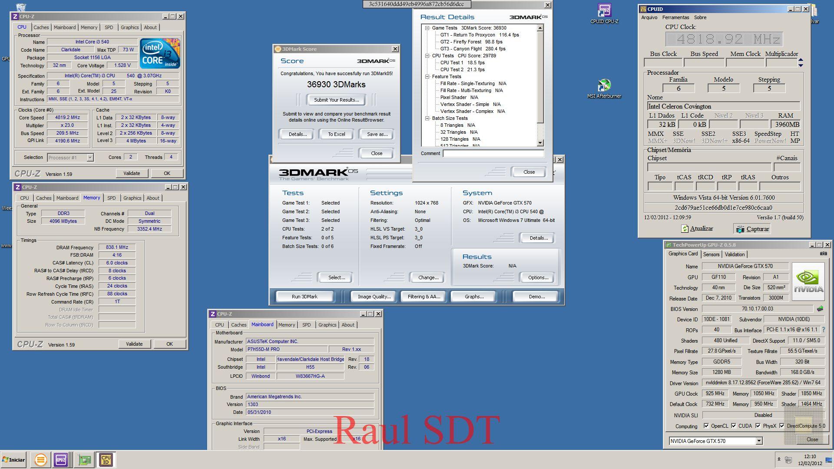Increase Multiplicador with up arrow
Screen dimensions: 834x469
[x=801, y=60]
